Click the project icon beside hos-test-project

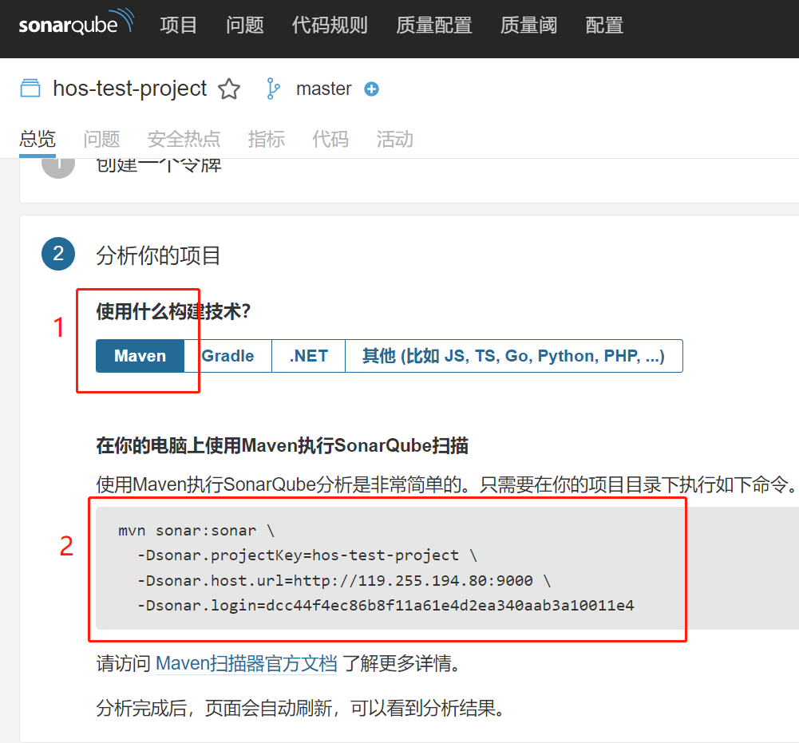click(30, 89)
